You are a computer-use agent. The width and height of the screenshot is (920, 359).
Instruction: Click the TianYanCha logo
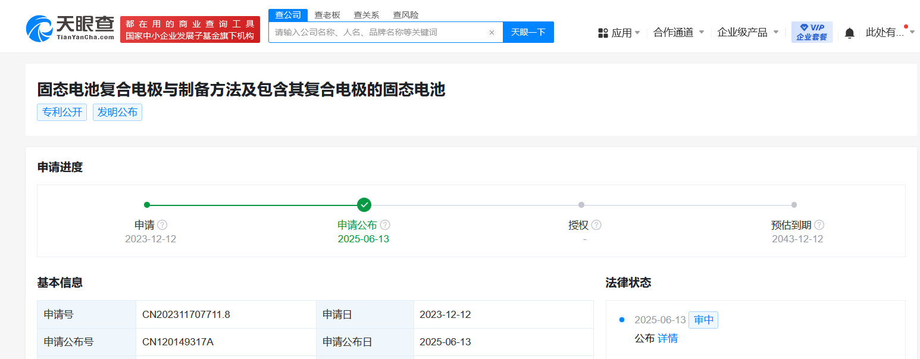(x=70, y=28)
